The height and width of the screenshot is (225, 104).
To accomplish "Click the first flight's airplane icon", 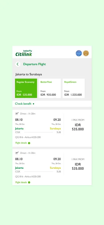I will (x=17, y=114).
